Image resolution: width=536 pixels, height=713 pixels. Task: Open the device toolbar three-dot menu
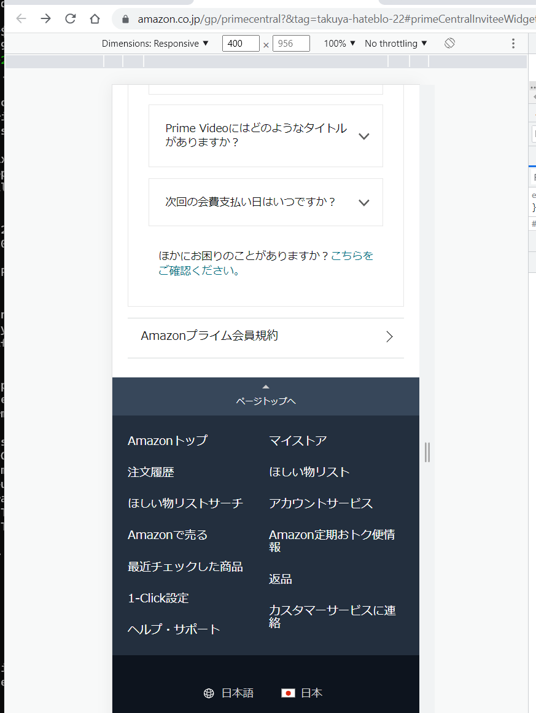tap(513, 43)
